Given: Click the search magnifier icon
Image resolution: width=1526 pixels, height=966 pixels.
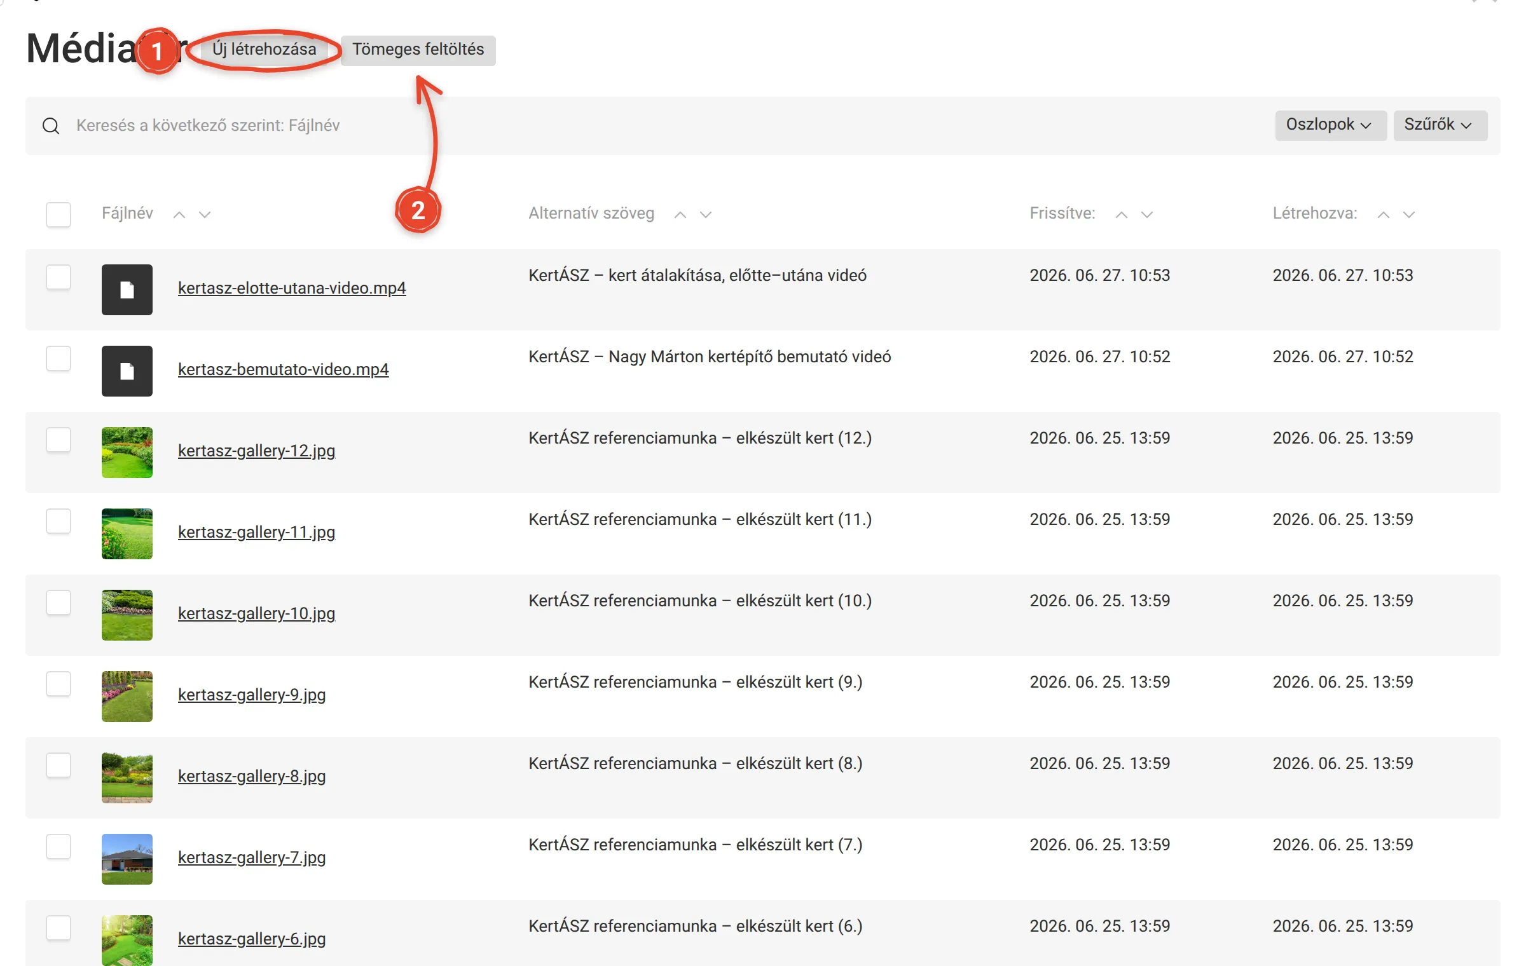Looking at the screenshot, I should [x=51, y=126].
